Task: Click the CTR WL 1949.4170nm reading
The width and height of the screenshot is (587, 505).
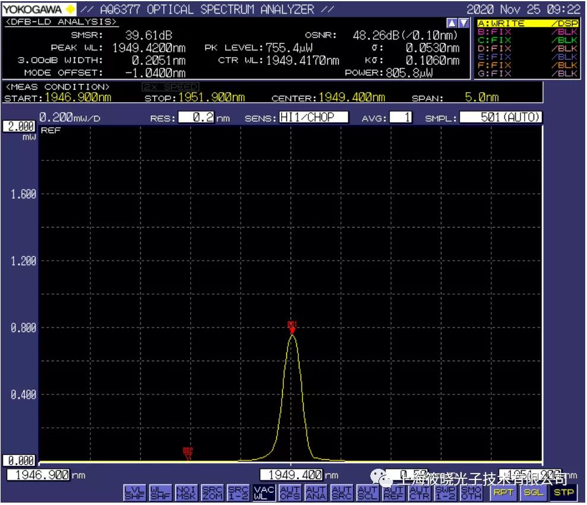Action: [302, 60]
